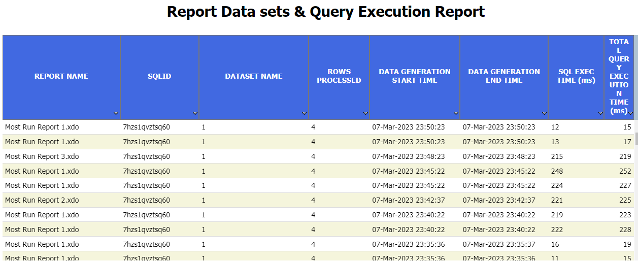638x261 pixels.
Task: Click the end time cell 07-Mar-2023 23:35:37
Action: coord(498,244)
